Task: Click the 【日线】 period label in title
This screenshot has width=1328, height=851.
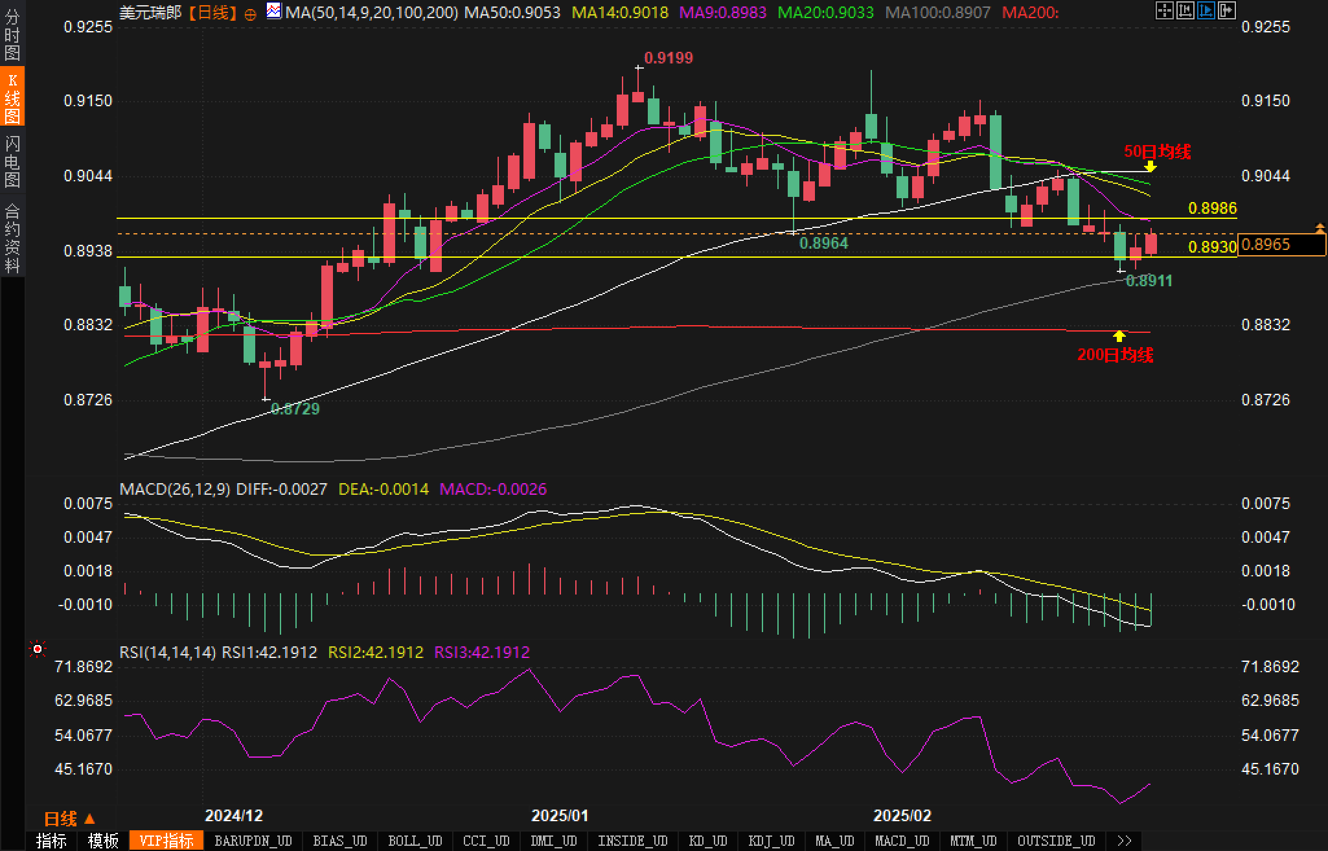Action: pyautogui.click(x=213, y=12)
